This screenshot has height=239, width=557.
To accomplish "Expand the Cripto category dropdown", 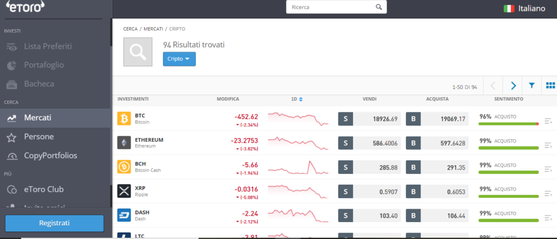I will point(180,59).
